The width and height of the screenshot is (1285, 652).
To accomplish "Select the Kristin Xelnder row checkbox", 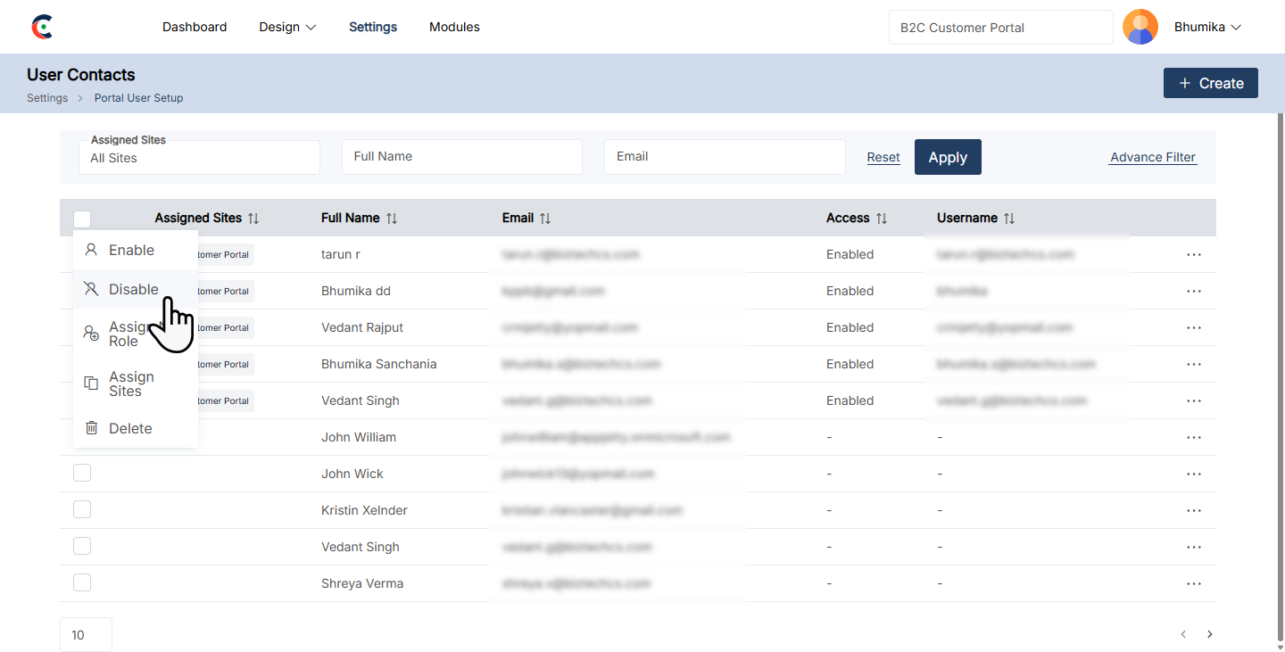I will tap(82, 510).
